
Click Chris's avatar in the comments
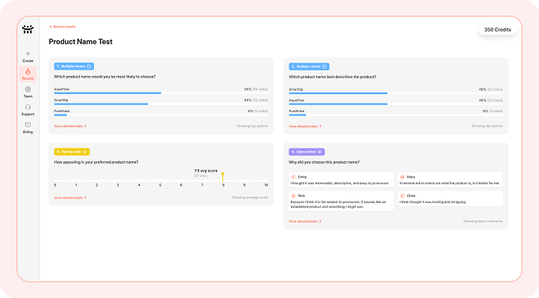pyautogui.click(x=402, y=196)
